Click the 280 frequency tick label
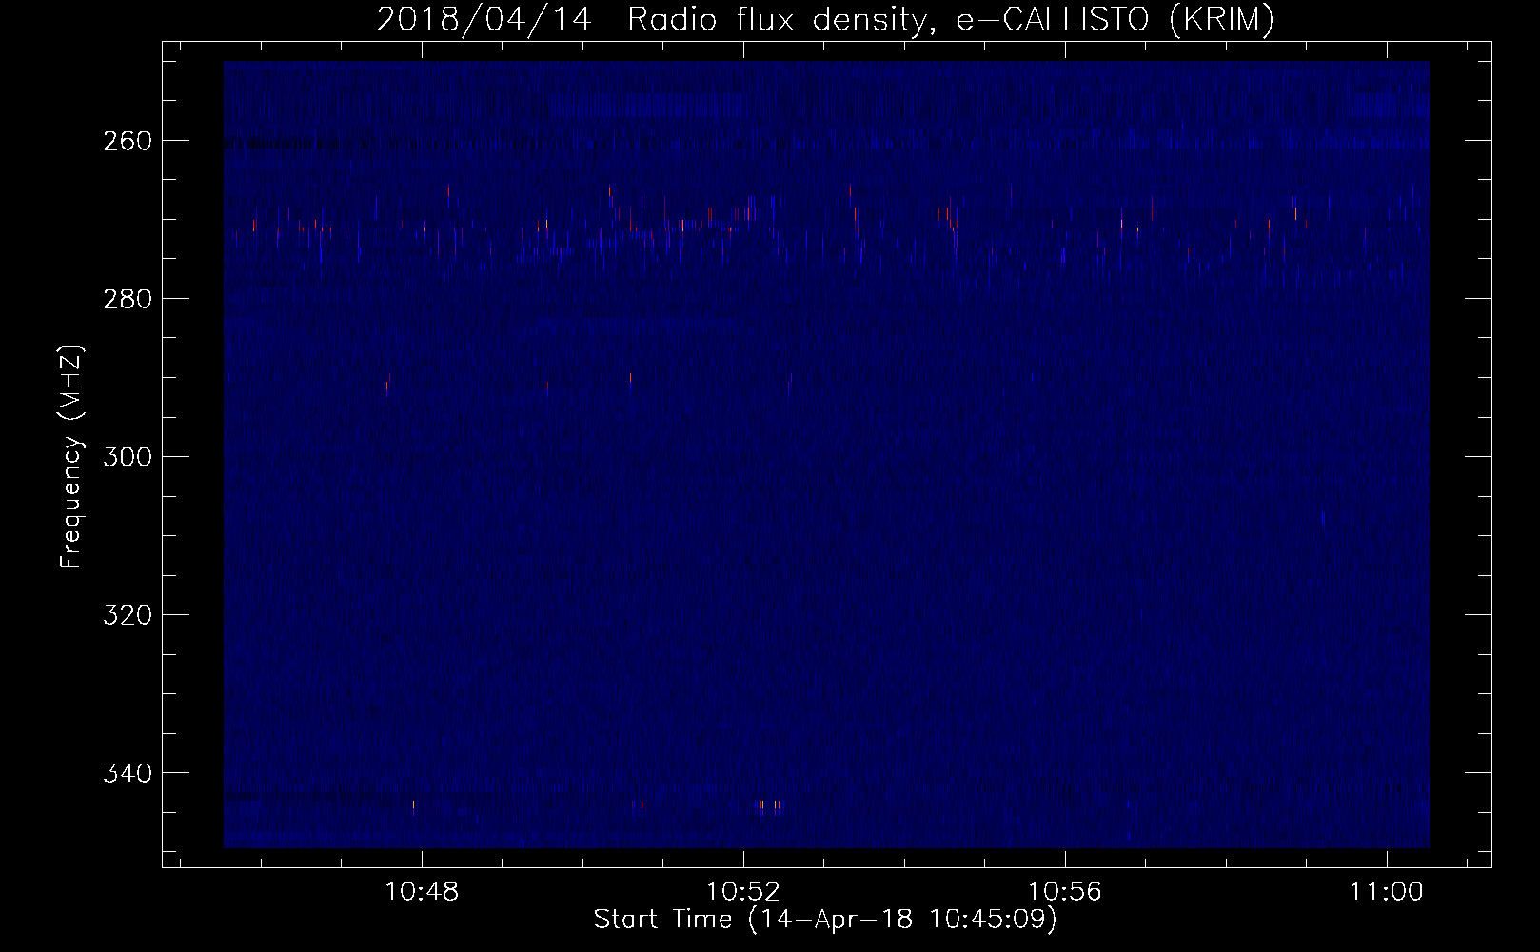 point(127,299)
